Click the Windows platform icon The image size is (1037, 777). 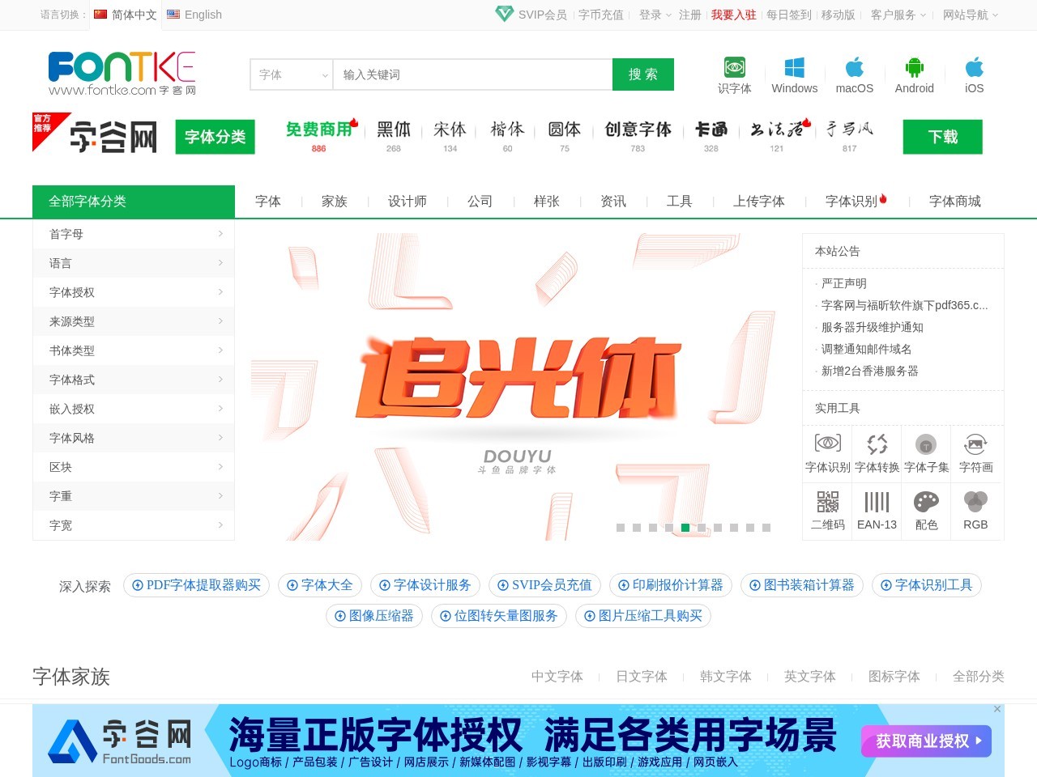(x=794, y=68)
